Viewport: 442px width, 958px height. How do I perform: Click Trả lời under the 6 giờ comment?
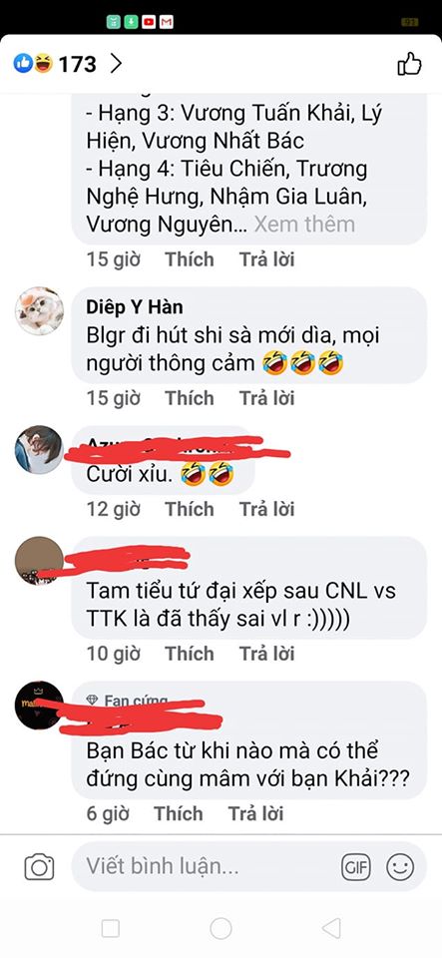point(255,814)
